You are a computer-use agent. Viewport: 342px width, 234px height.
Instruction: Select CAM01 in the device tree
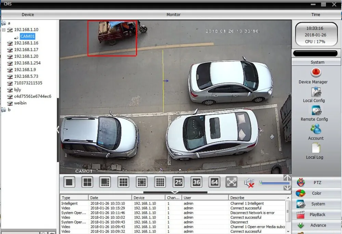click(x=27, y=36)
